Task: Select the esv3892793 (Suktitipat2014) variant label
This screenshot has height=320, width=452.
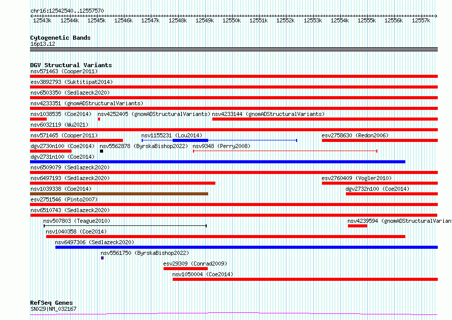Action: tap(72, 82)
